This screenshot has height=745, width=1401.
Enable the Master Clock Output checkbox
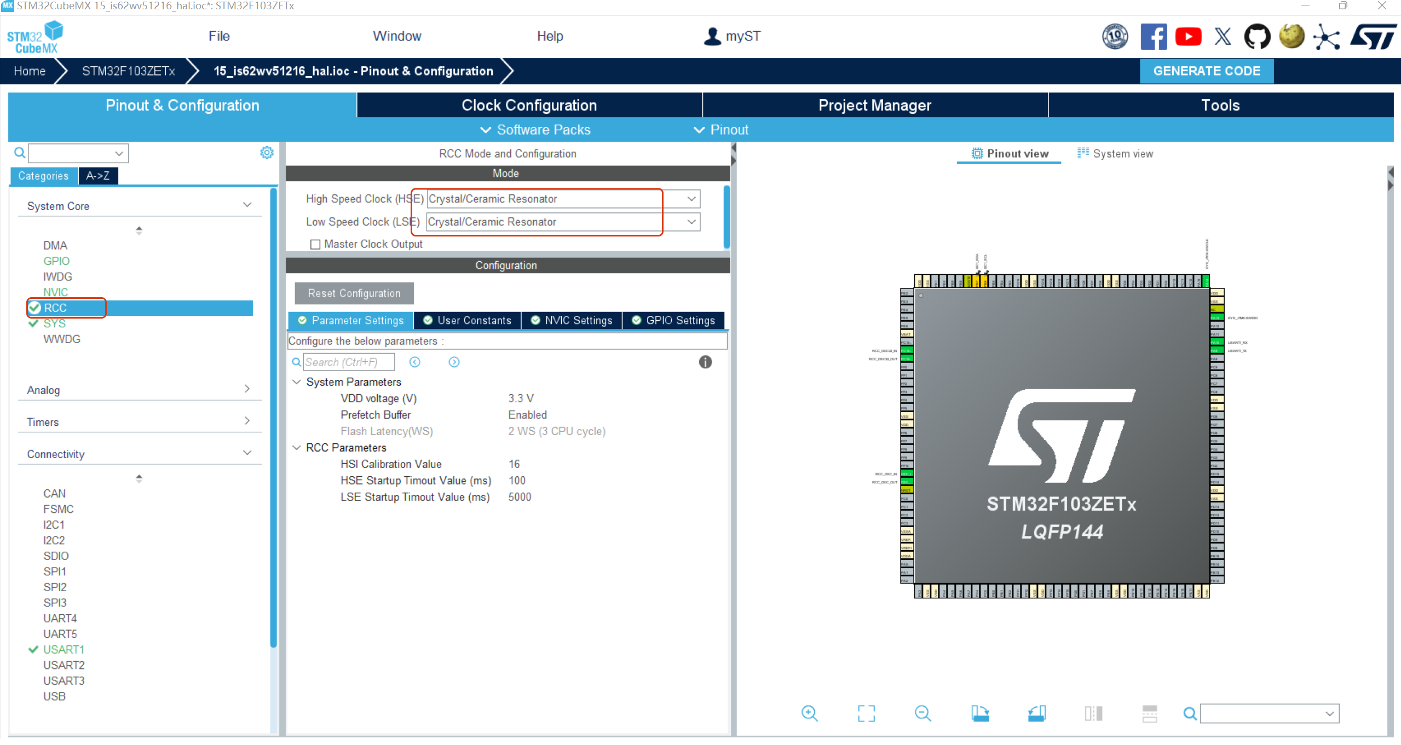click(315, 244)
